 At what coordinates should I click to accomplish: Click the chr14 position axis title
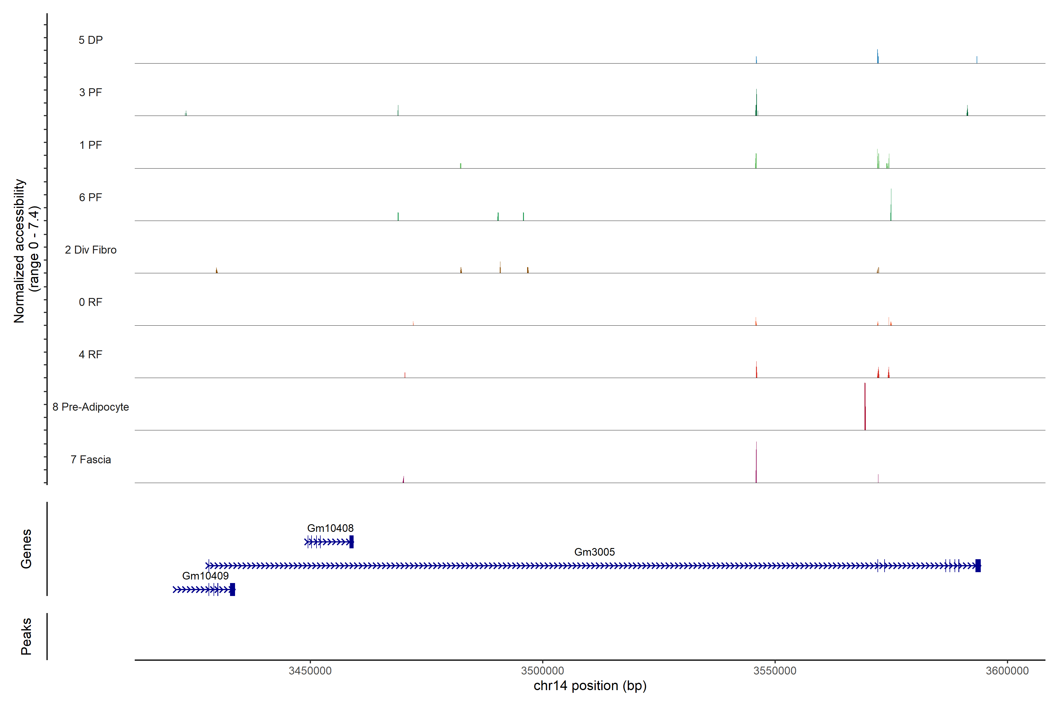coord(590,686)
